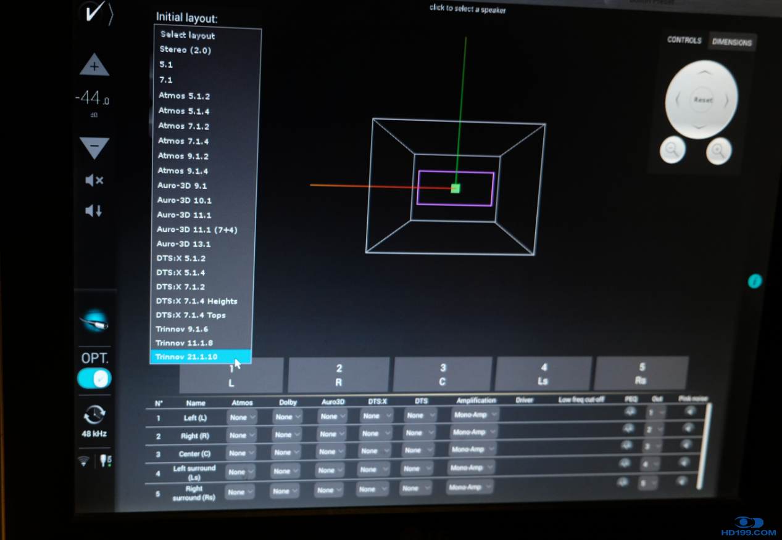The height and width of the screenshot is (540, 782).
Task: Click the zoom out magnifier button
Action: (x=672, y=150)
